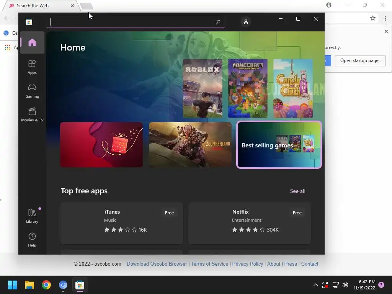Open the Candy Crush Soda thumbnail

click(x=293, y=88)
